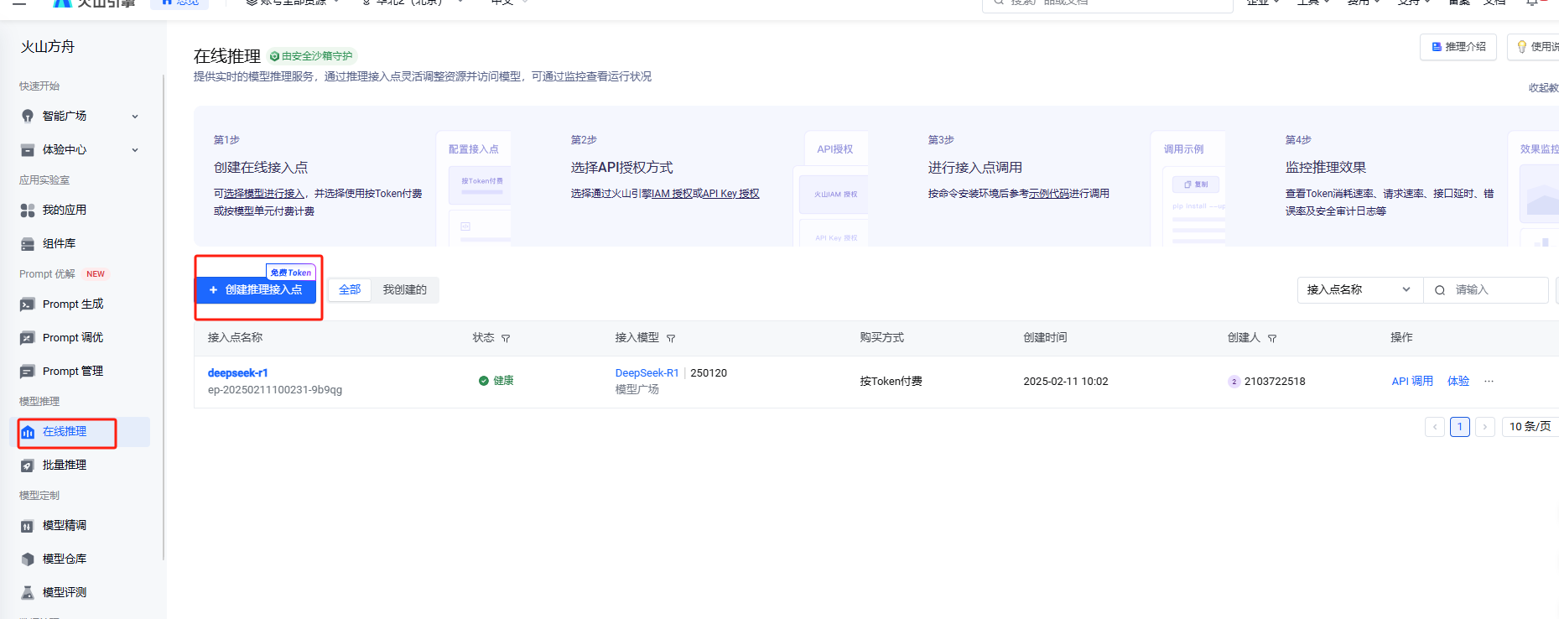Click the 健康 status text
Viewport: 1559px width, 619px height.
(503, 381)
